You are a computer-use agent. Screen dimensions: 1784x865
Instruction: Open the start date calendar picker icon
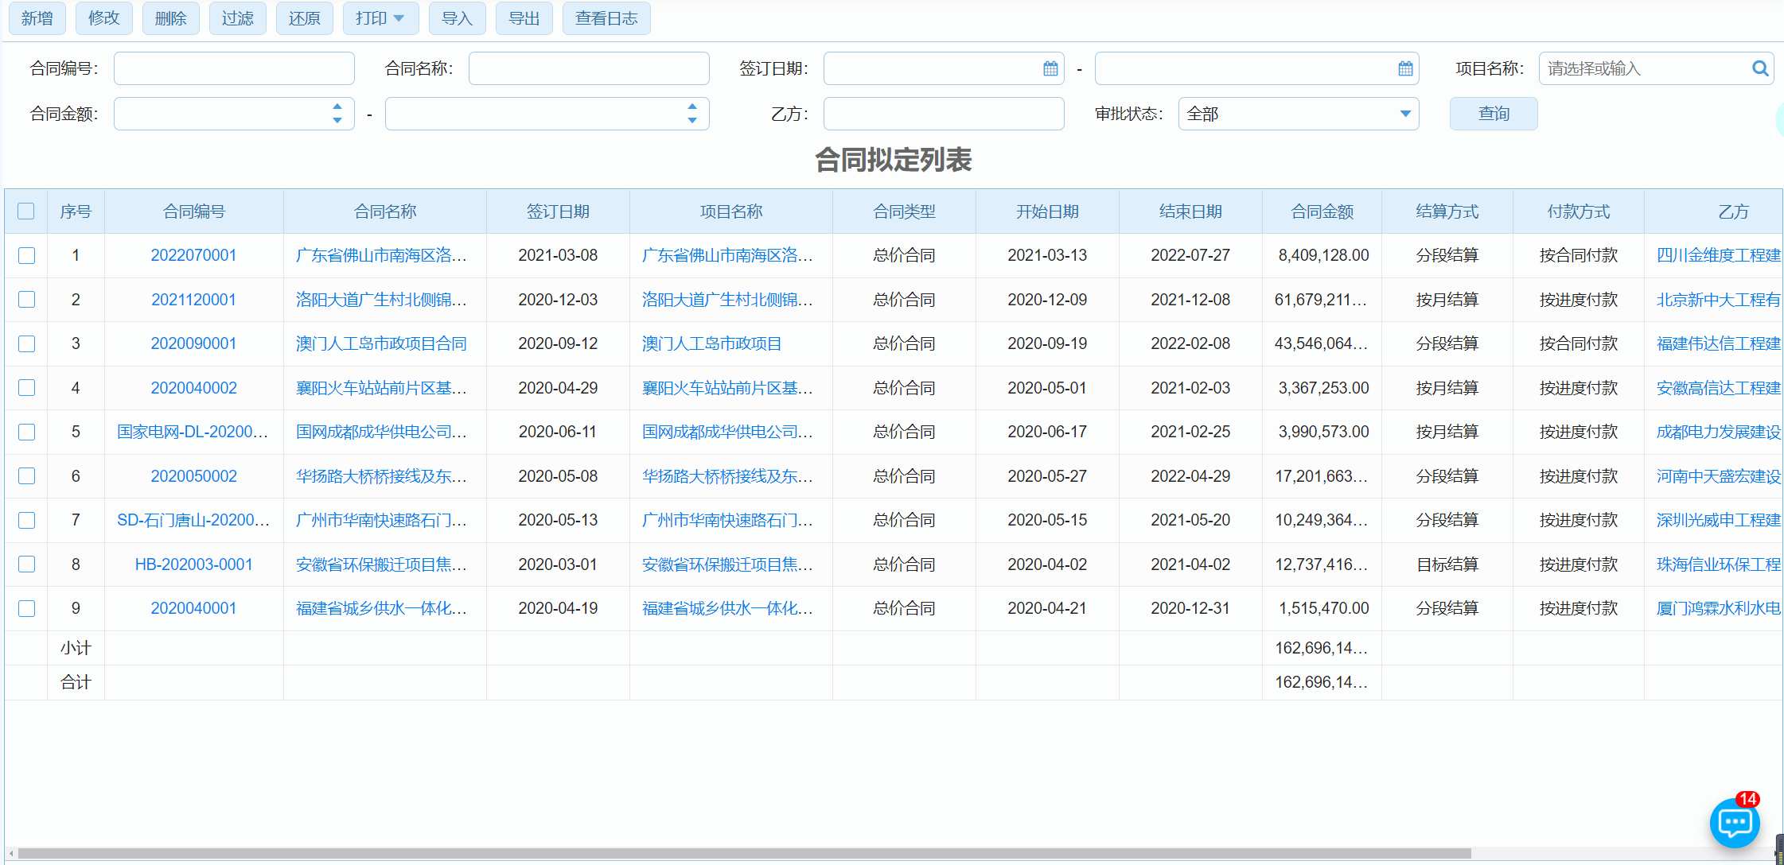pos(1050,69)
